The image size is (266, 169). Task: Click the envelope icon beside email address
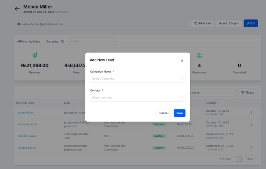(19, 24)
